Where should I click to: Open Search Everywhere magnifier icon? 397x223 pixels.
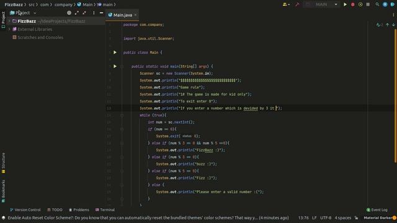[377, 4]
